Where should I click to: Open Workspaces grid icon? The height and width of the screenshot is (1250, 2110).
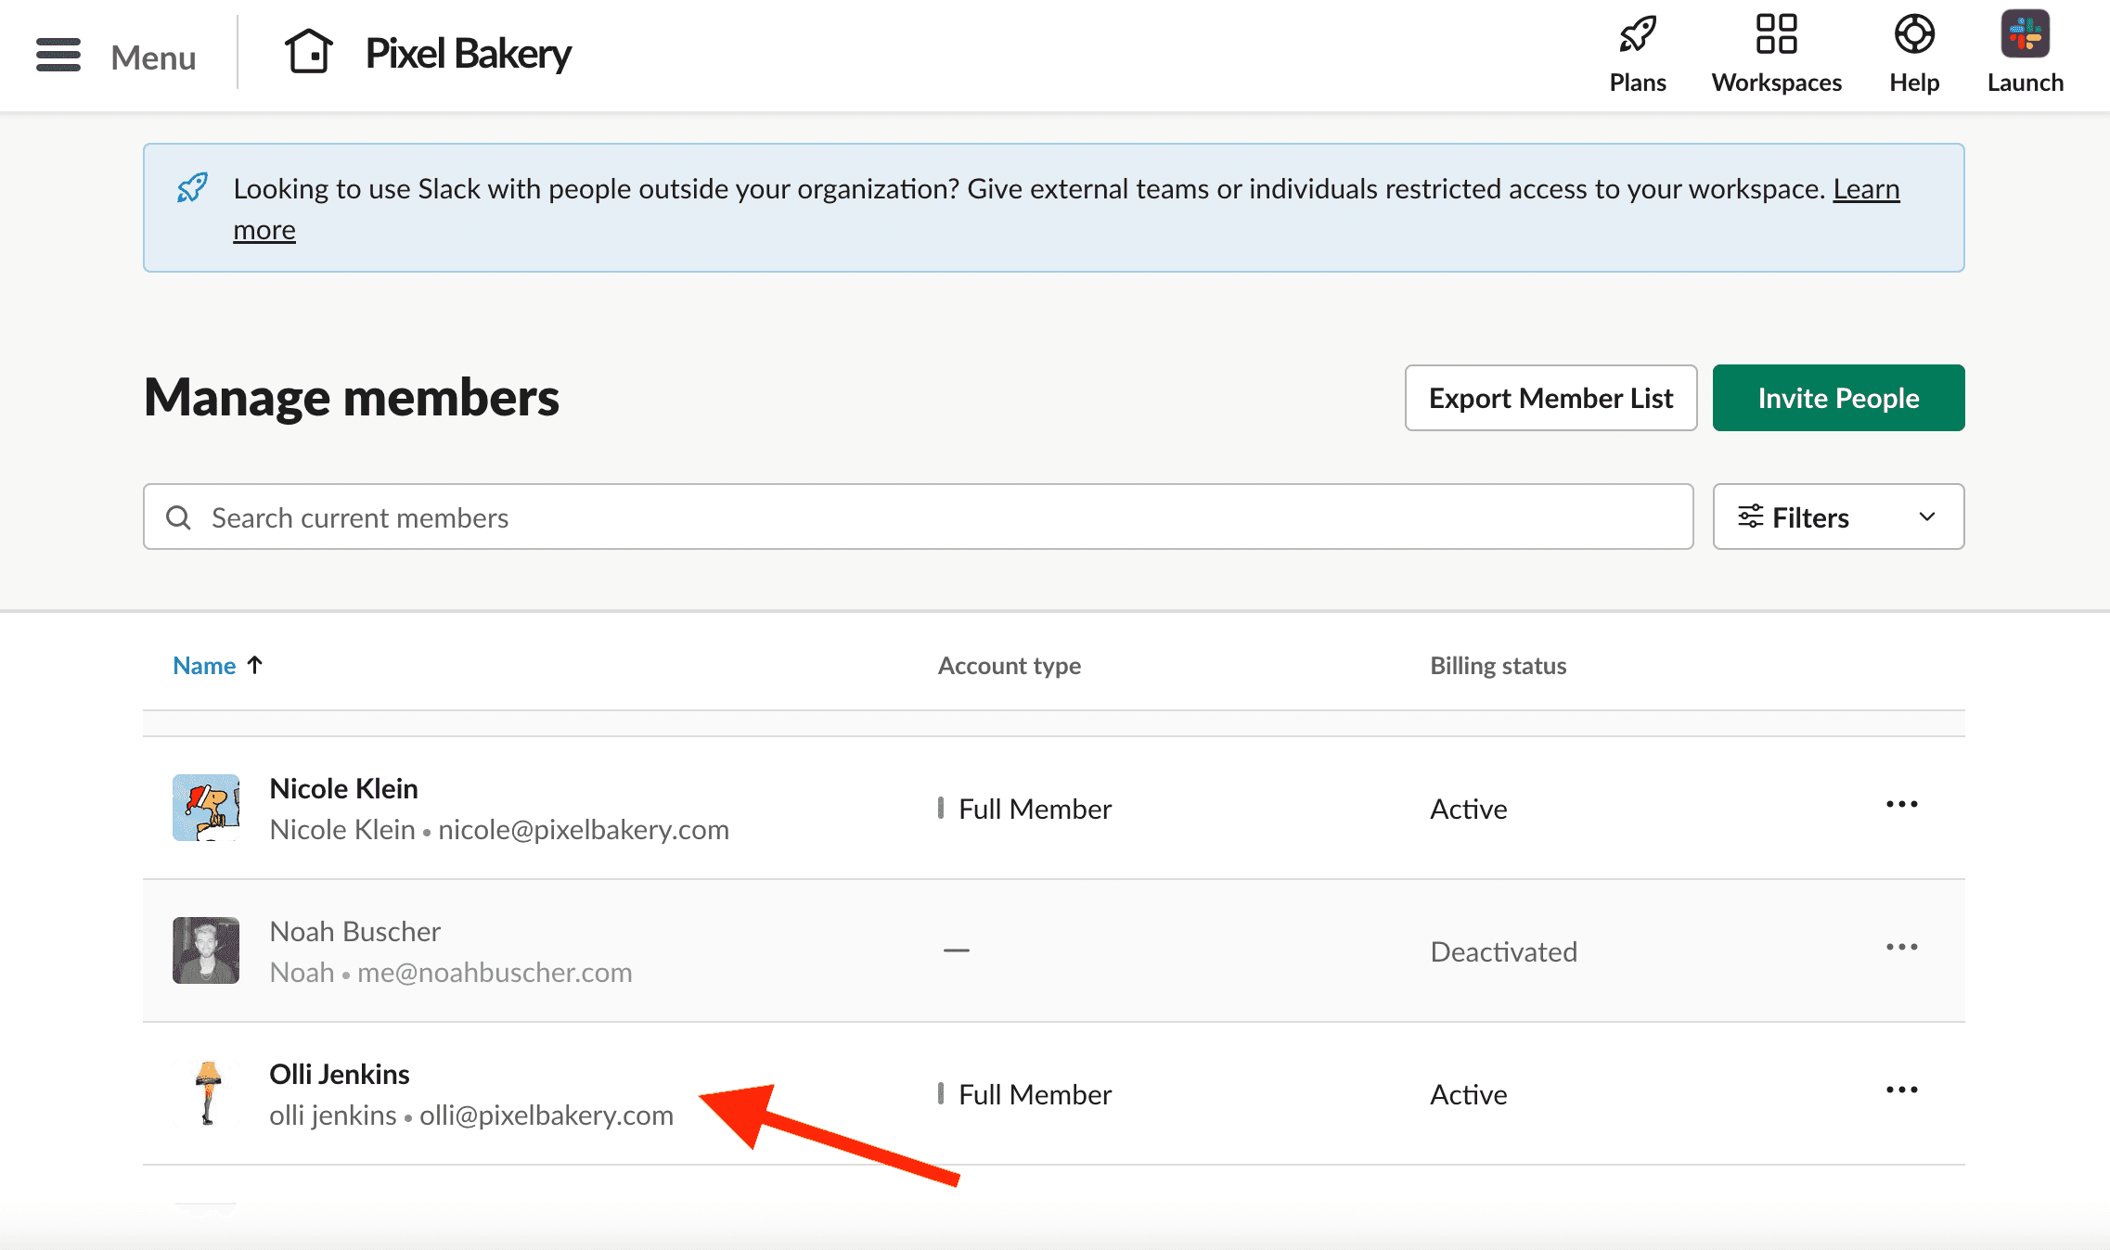(1776, 34)
